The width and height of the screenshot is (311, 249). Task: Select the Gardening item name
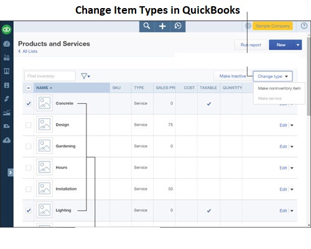[x=65, y=146]
